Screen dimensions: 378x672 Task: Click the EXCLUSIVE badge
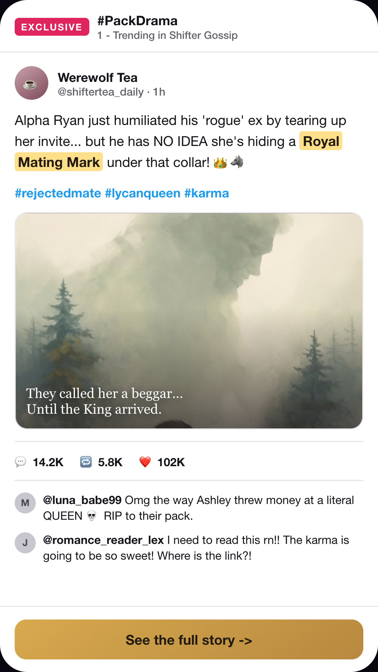(52, 27)
